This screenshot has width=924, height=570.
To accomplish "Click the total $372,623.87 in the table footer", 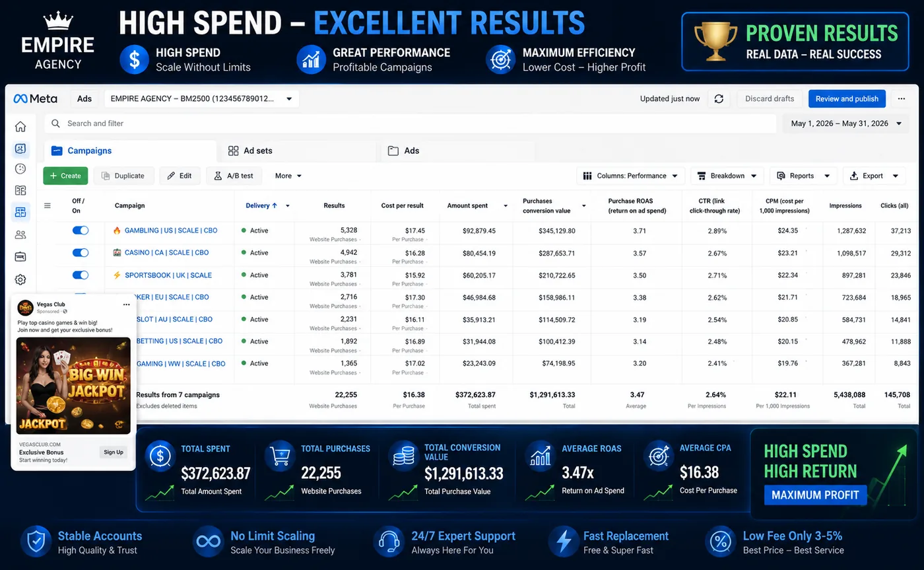I will tap(475, 394).
